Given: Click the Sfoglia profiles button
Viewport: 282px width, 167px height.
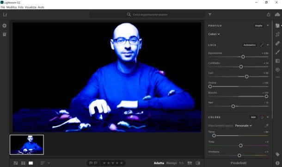Looking at the screenshot, I should coord(258,25).
